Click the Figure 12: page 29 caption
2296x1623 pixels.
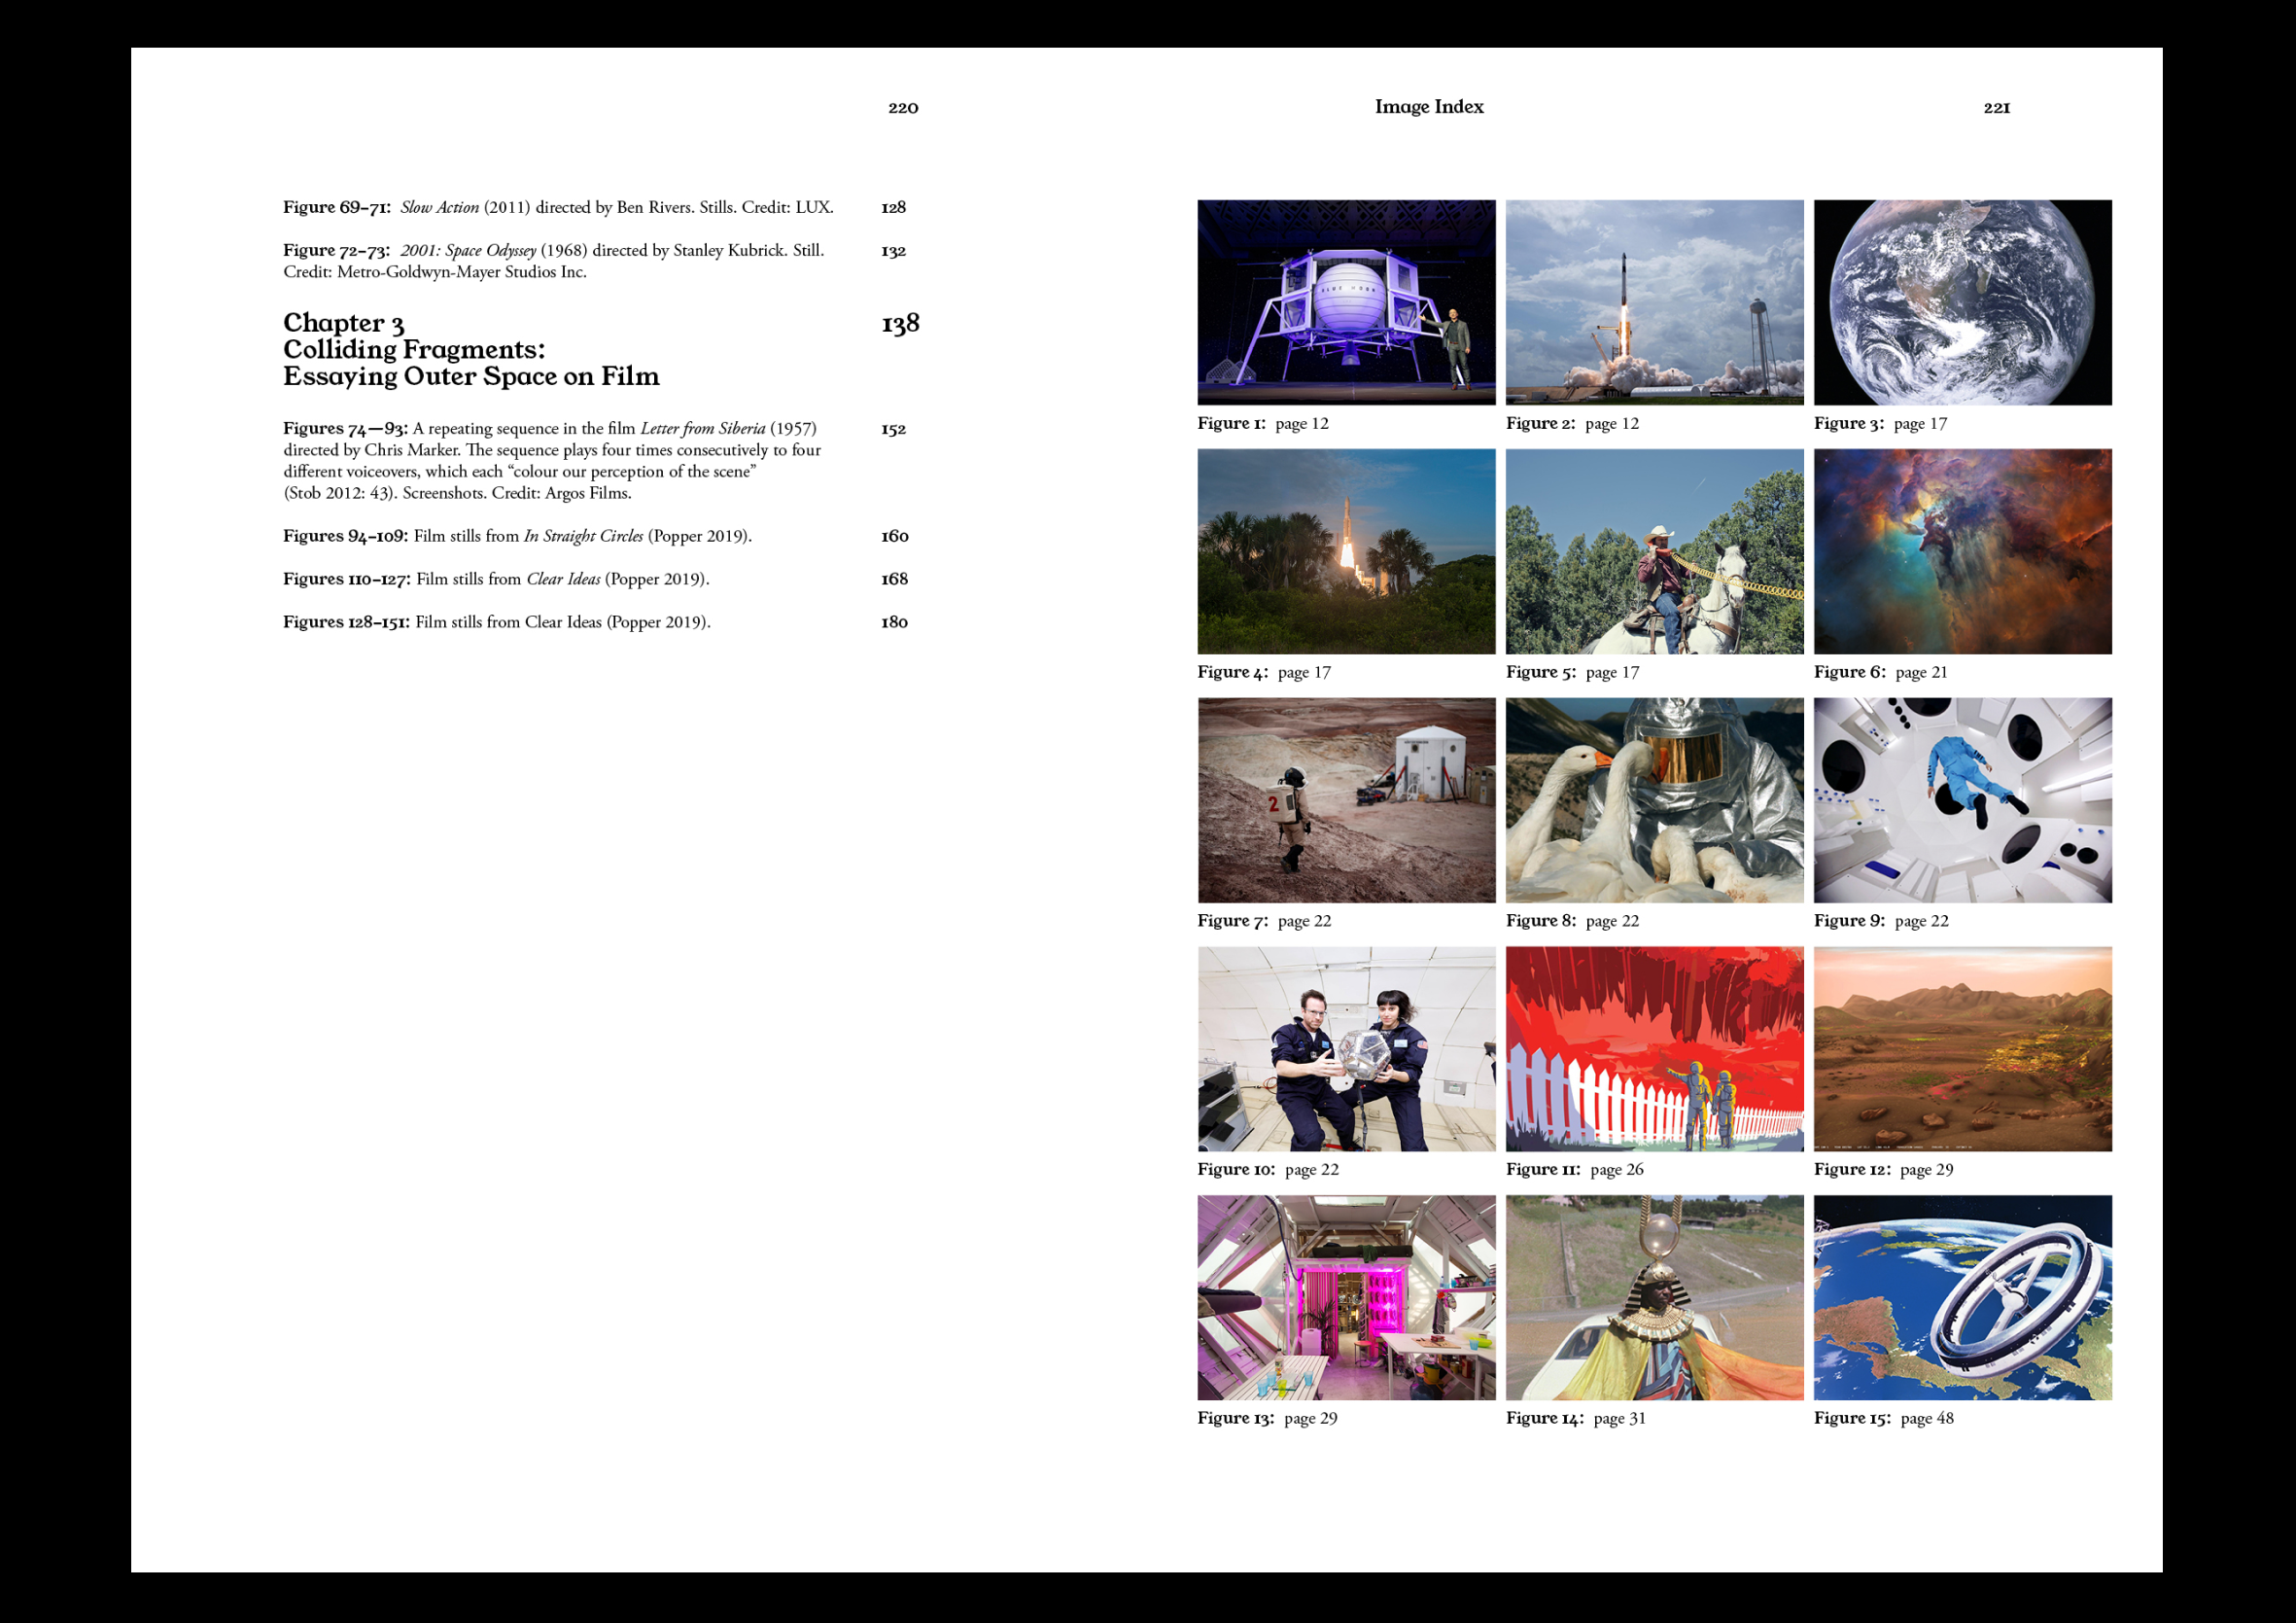pyautogui.click(x=1883, y=1169)
